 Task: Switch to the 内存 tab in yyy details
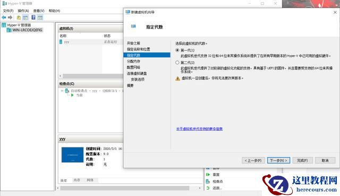76,180
